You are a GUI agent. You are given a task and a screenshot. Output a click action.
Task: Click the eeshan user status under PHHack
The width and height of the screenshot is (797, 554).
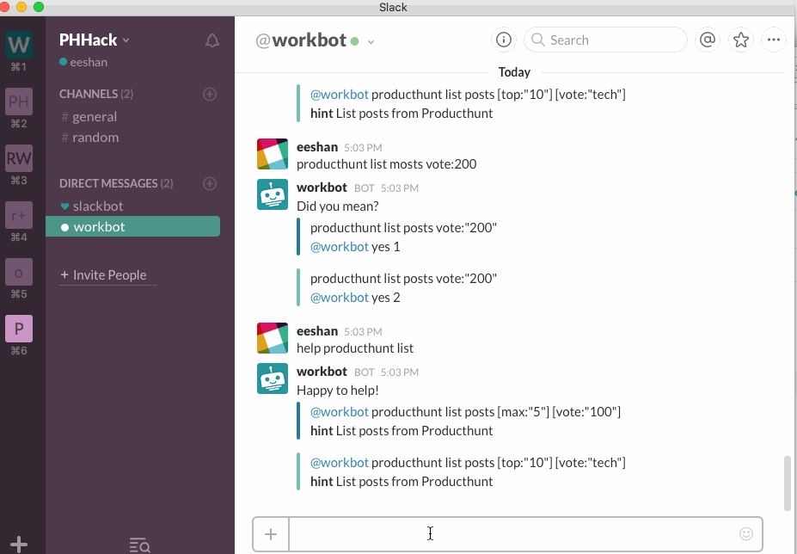tap(83, 62)
